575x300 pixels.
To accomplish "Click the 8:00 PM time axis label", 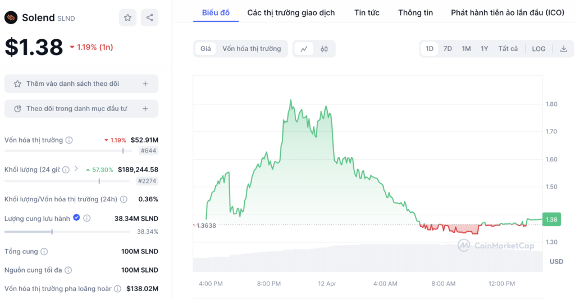I will tap(269, 284).
